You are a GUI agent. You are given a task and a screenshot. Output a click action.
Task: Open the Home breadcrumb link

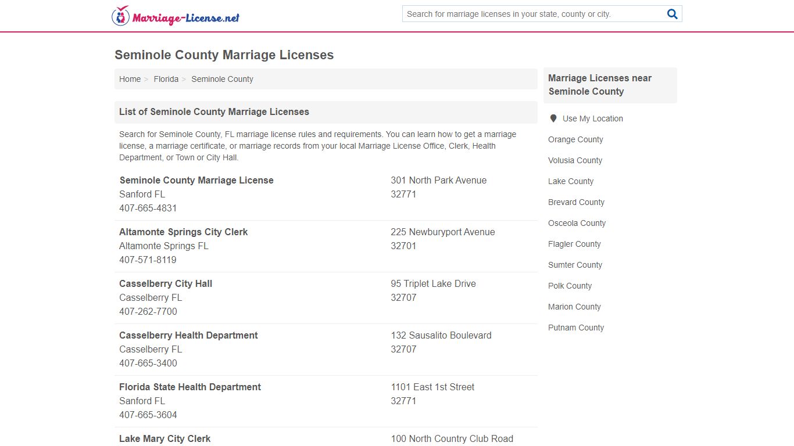[x=130, y=79]
